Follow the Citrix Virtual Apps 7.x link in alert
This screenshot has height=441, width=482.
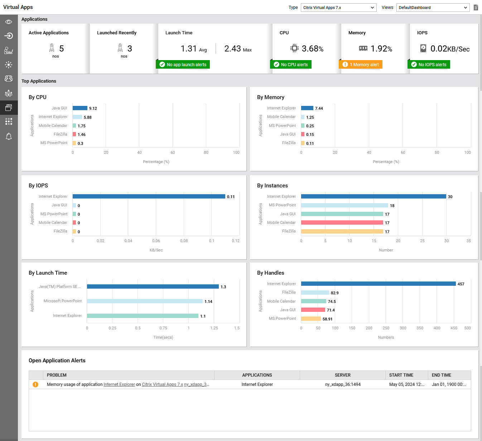click(162, 384)
